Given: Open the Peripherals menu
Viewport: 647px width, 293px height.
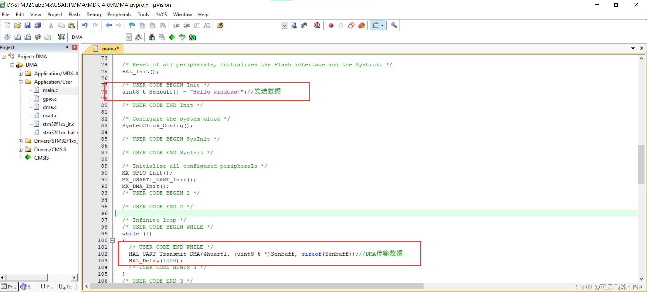Looking at the screenshot, I should point(119,15).
